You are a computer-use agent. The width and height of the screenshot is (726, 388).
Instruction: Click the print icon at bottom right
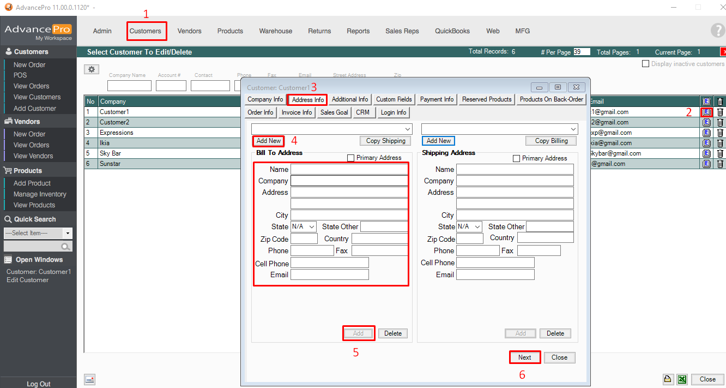668,379
